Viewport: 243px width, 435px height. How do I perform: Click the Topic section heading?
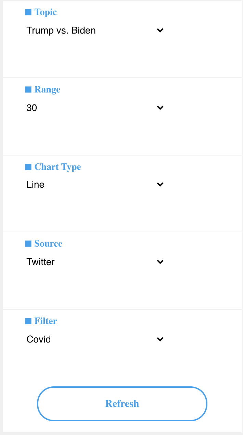[x=46, y=12]
